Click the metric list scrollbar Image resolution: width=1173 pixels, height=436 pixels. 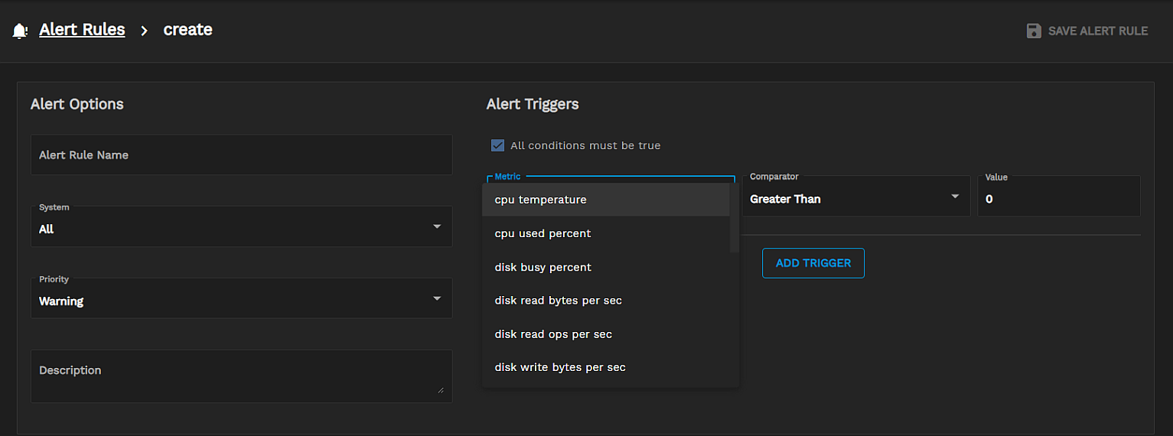tap(734, 218)
